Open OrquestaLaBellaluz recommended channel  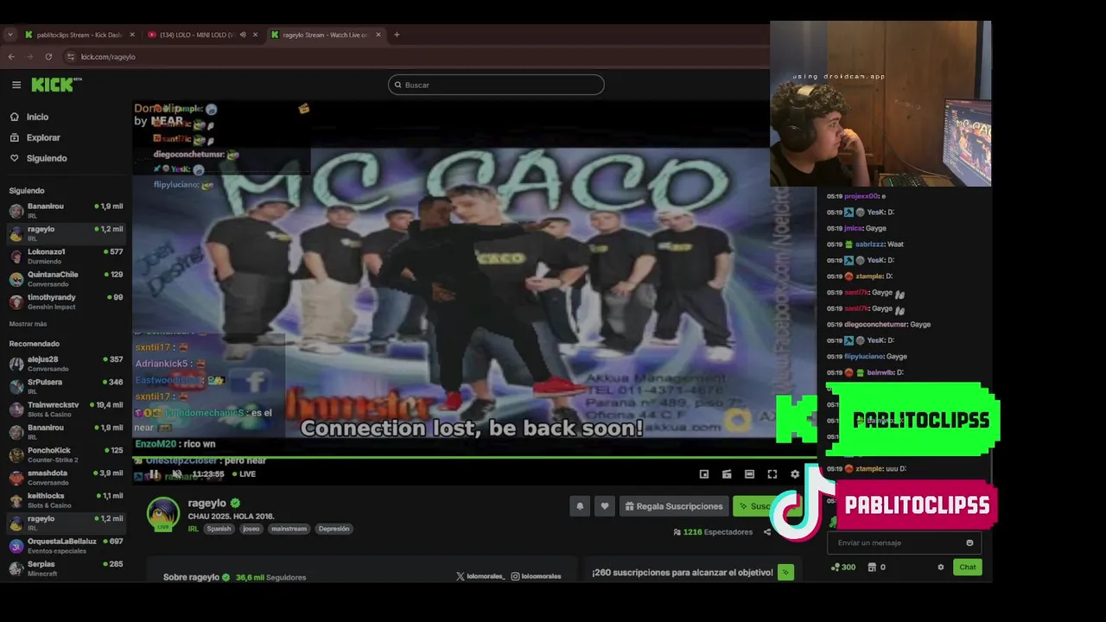66,546
